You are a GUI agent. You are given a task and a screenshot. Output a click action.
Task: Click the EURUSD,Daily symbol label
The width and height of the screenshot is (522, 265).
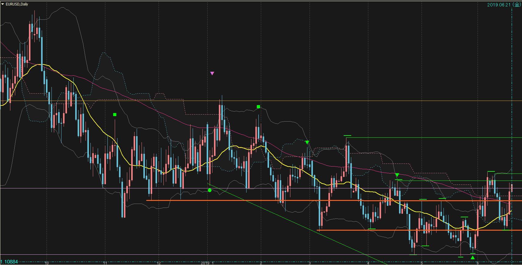[x=16, y=4]
